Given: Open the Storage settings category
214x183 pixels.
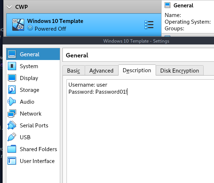Looking at the screenshot, I should click(x=33, y=90).
